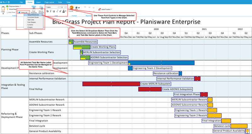Click the Save icon in quick access toolbar
The height and width of the screenshot is (134, 252).
pyautogui.click(x=1, y=2)
